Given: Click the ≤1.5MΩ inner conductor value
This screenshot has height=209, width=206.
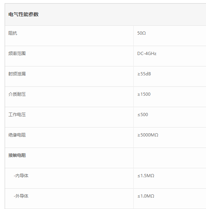Looking at the screenshot, I should pyautogui.click(x=146, y=176).
